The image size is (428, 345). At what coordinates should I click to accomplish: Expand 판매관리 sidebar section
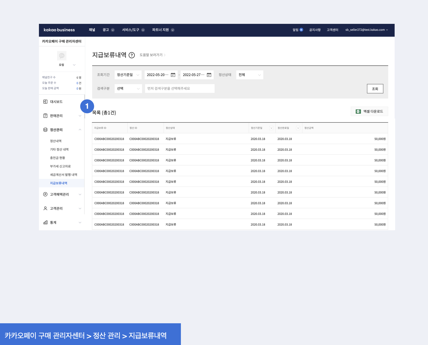[x=80, y=116]
